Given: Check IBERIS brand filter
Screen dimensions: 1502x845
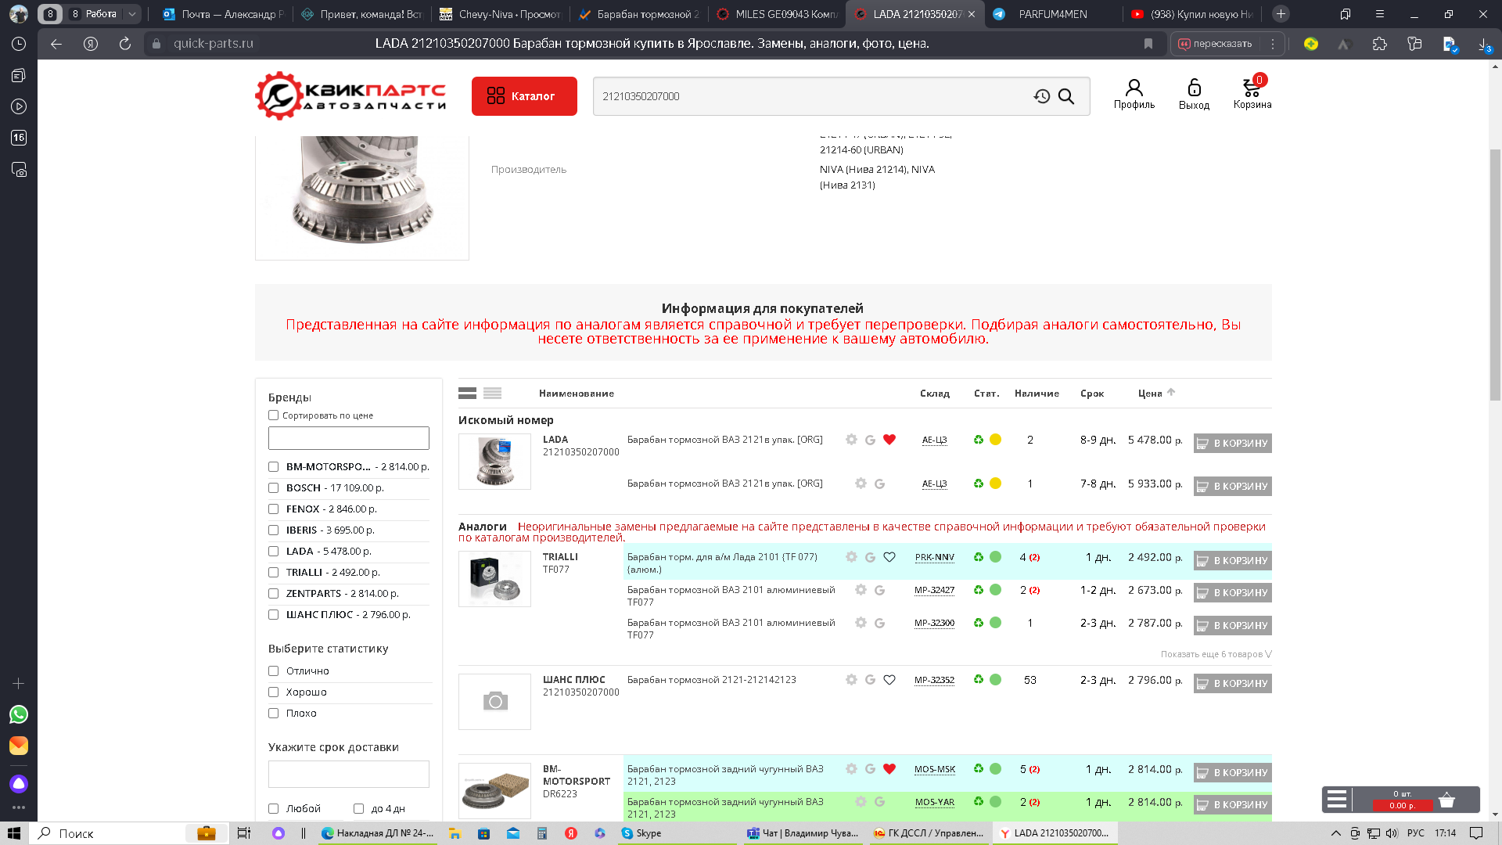Looking at the screenshot, I should click(273, 530).
